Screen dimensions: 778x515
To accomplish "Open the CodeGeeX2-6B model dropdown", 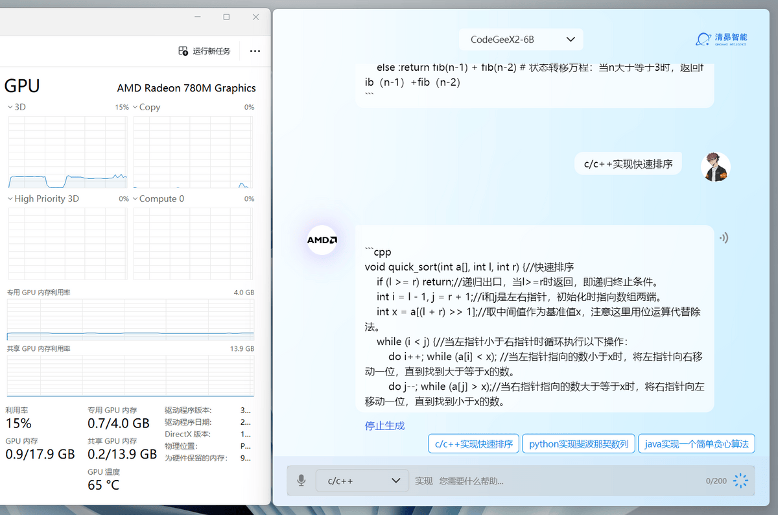I will [521, 40].
